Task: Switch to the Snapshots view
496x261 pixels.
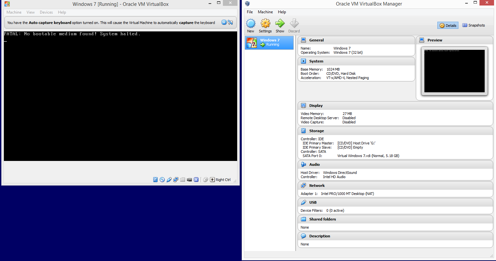Action: point(474,25)
